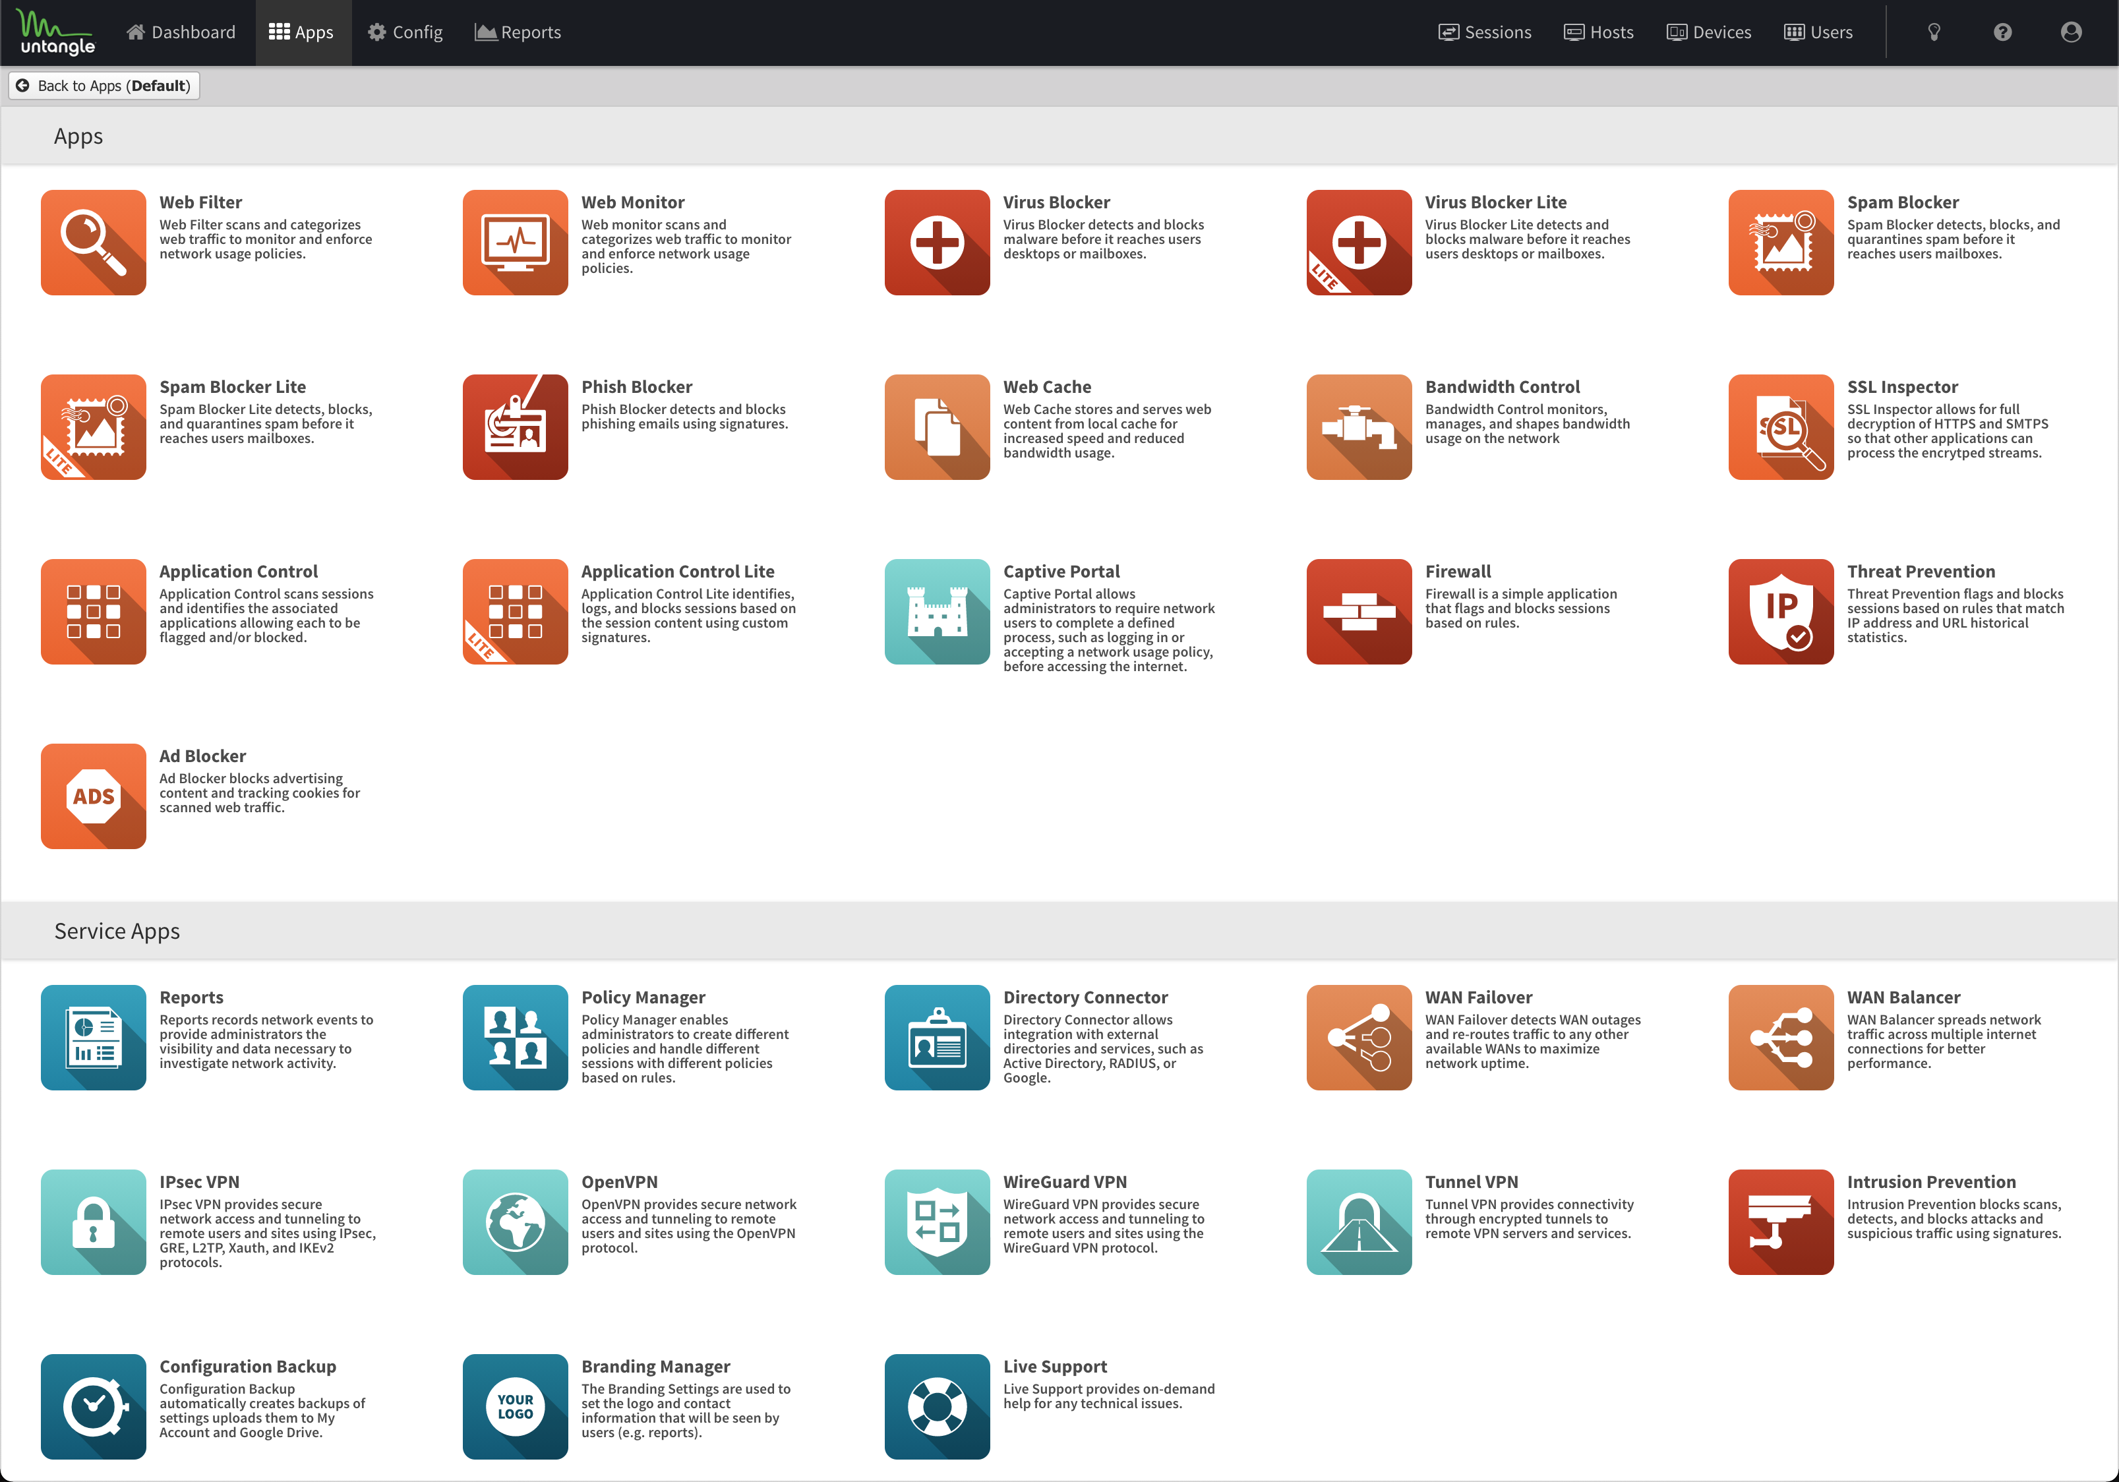Open the Users page
The image size is (2119, 1482).
coord(1818,32)
